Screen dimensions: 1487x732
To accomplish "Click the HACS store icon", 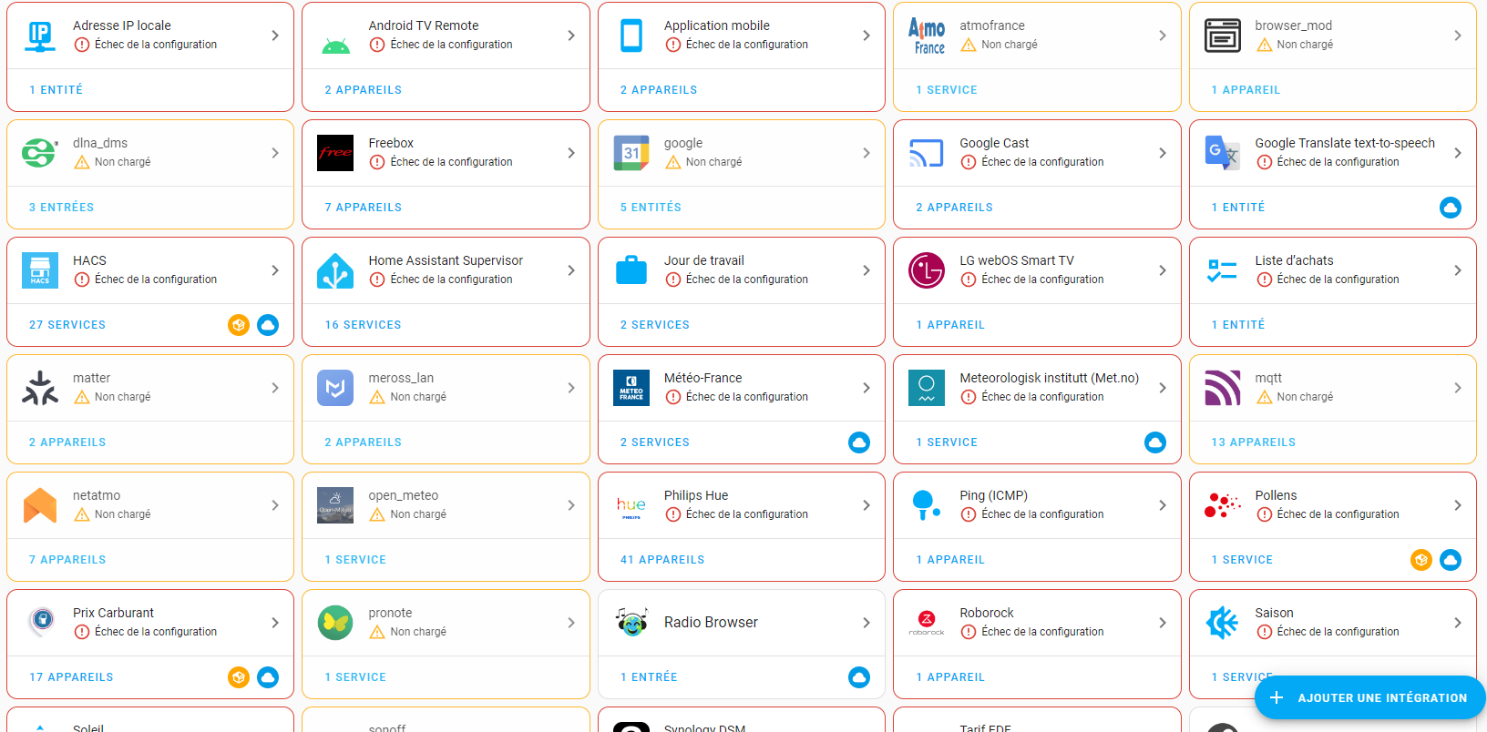I will (x=40, y=270).
